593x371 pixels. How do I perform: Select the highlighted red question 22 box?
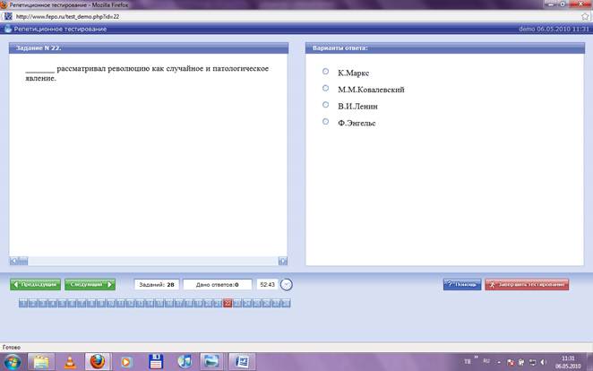pyautogui.click(x=228, y=303)
